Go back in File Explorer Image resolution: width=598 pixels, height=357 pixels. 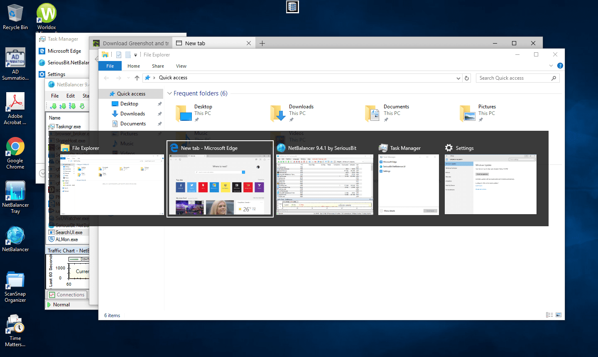click(x=106, y=78)
